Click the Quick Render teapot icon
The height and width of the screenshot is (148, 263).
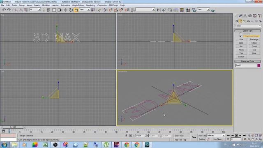tap(213, 10)
